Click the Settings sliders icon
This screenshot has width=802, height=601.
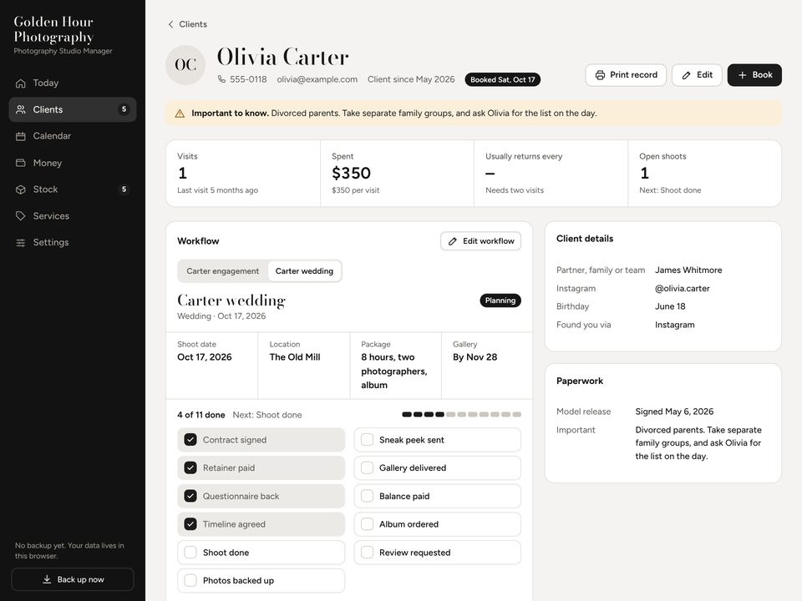pyautogui.click(x=20, y=242)
